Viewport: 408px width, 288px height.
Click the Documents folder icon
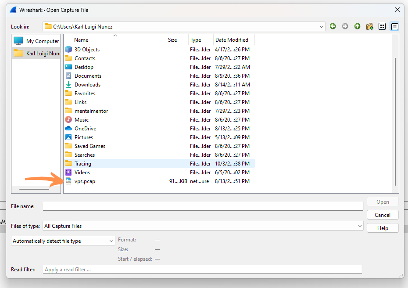[68, 76]
